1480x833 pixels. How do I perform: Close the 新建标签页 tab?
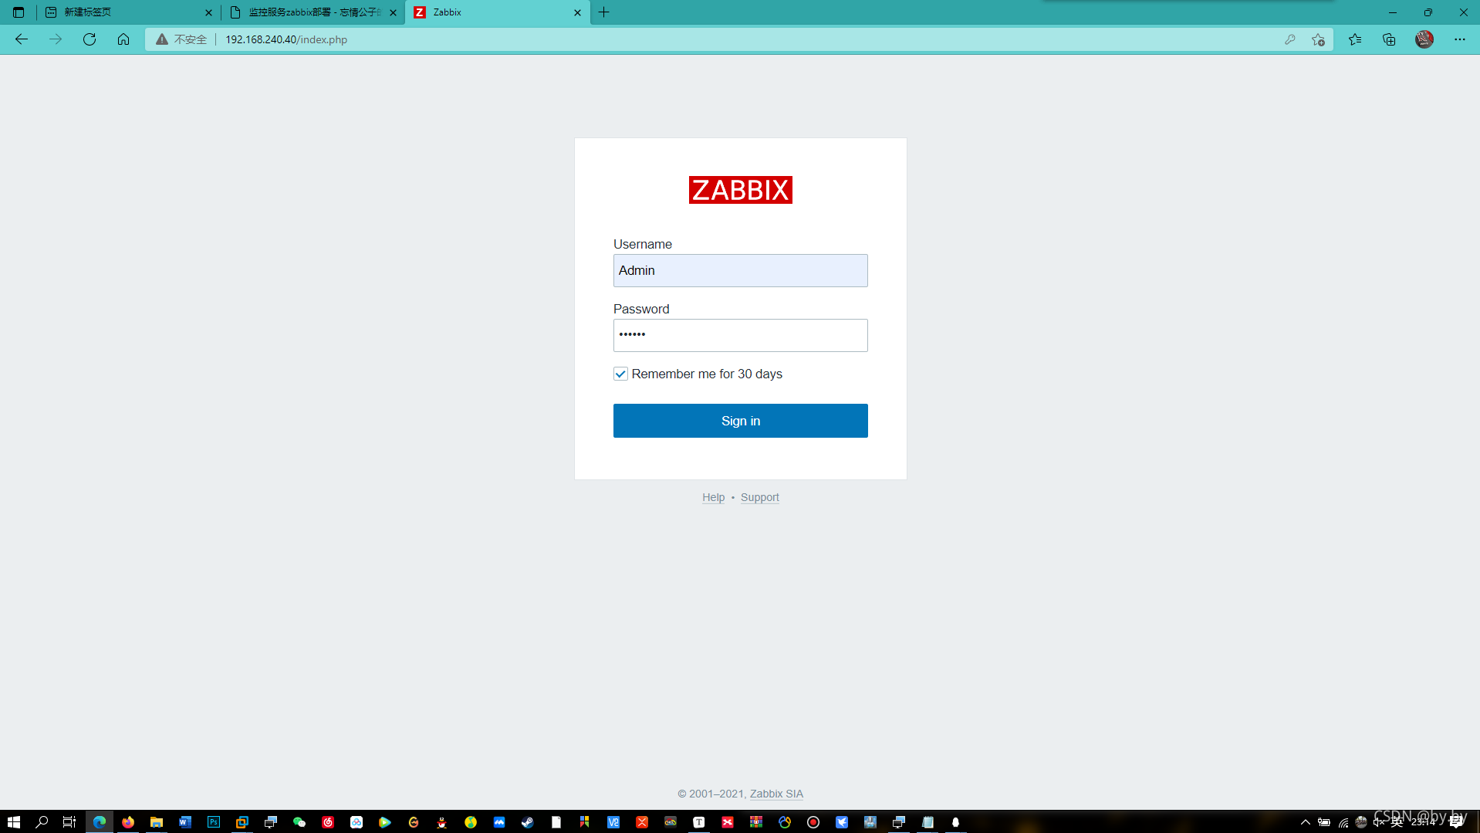click(x=208, y=12)
